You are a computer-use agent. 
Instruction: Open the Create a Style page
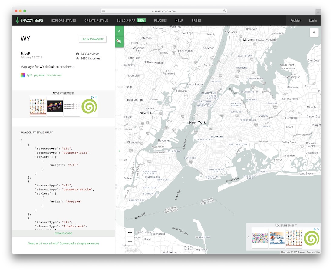pyautogui.click(x=96, y=20)
